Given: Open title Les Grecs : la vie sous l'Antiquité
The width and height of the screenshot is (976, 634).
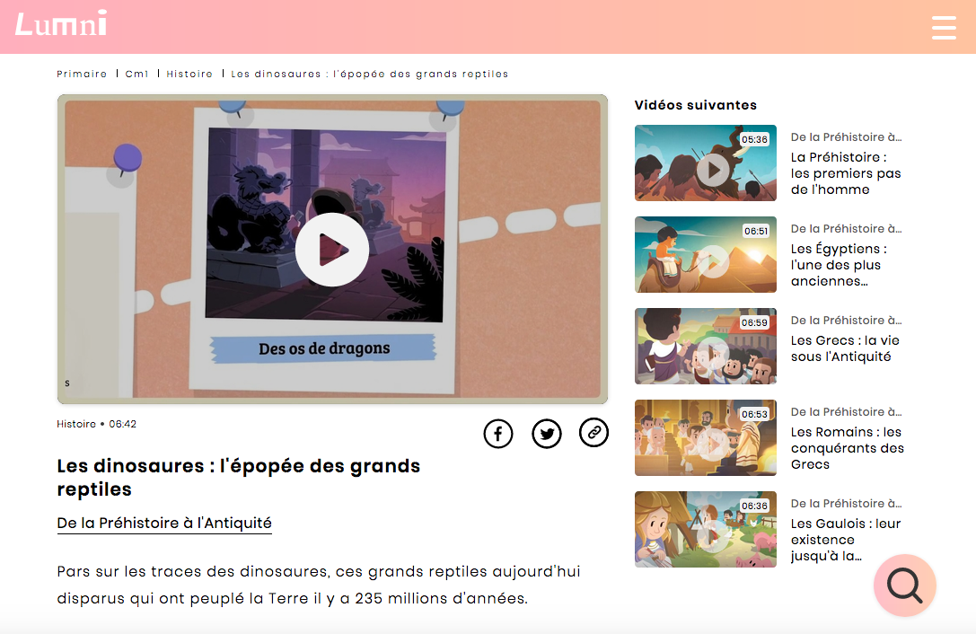Looking at the screenshot, I should tap(845, 348).
